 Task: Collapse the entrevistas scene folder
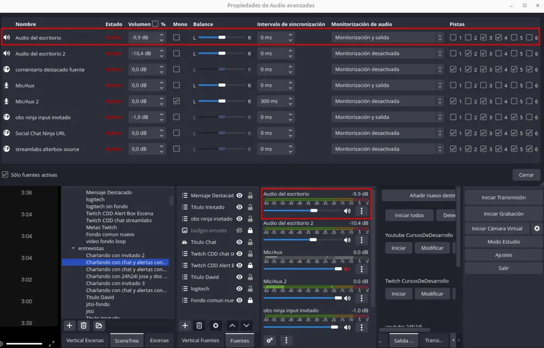(x=73, y=248)
